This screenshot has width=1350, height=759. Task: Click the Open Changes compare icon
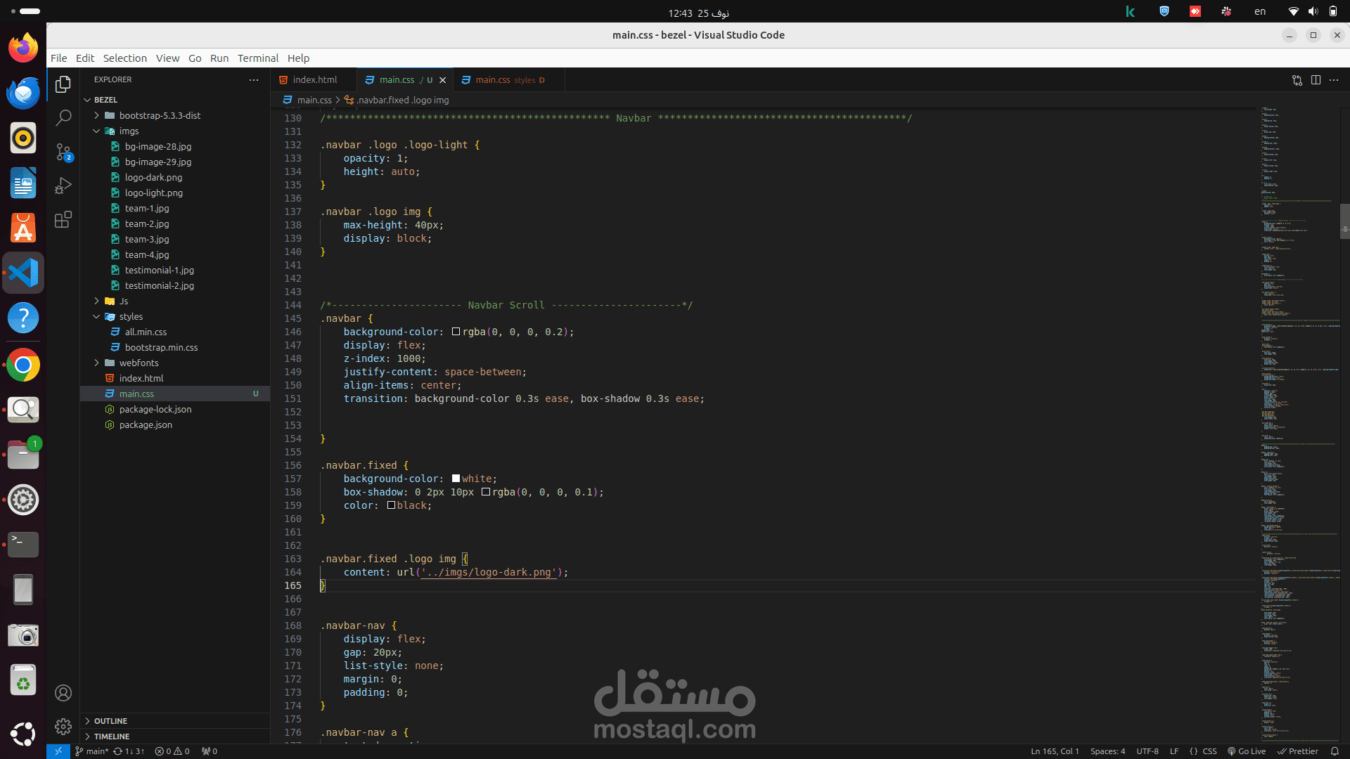[1297, 80]
